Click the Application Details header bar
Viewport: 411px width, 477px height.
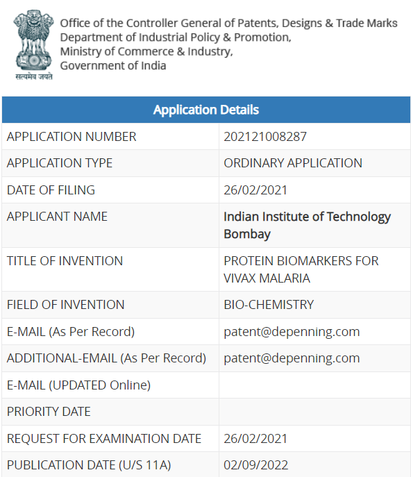point(206,110)
